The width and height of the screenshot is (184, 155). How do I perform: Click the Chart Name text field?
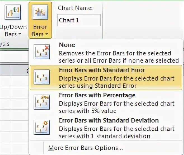79,20
